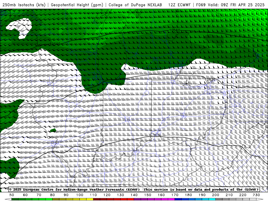Click the '160' value on the color scale

tap(161, 195)
